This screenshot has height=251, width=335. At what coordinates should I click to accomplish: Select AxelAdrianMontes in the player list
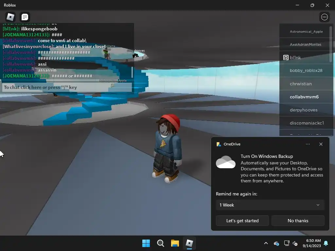(306, 44)
